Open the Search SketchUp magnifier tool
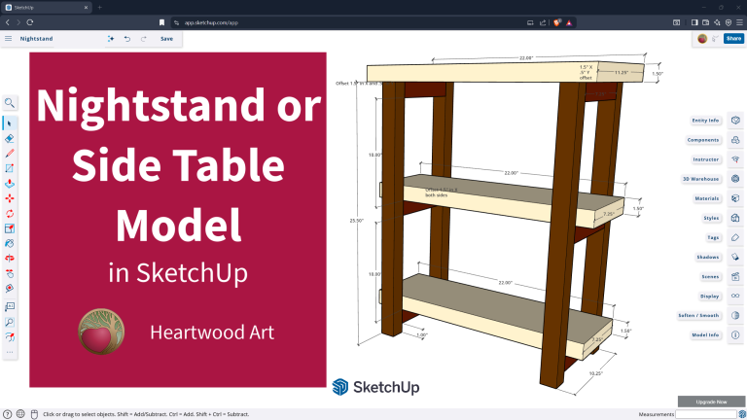This screenshot has height=420, width=747. (x=10, y=103)
